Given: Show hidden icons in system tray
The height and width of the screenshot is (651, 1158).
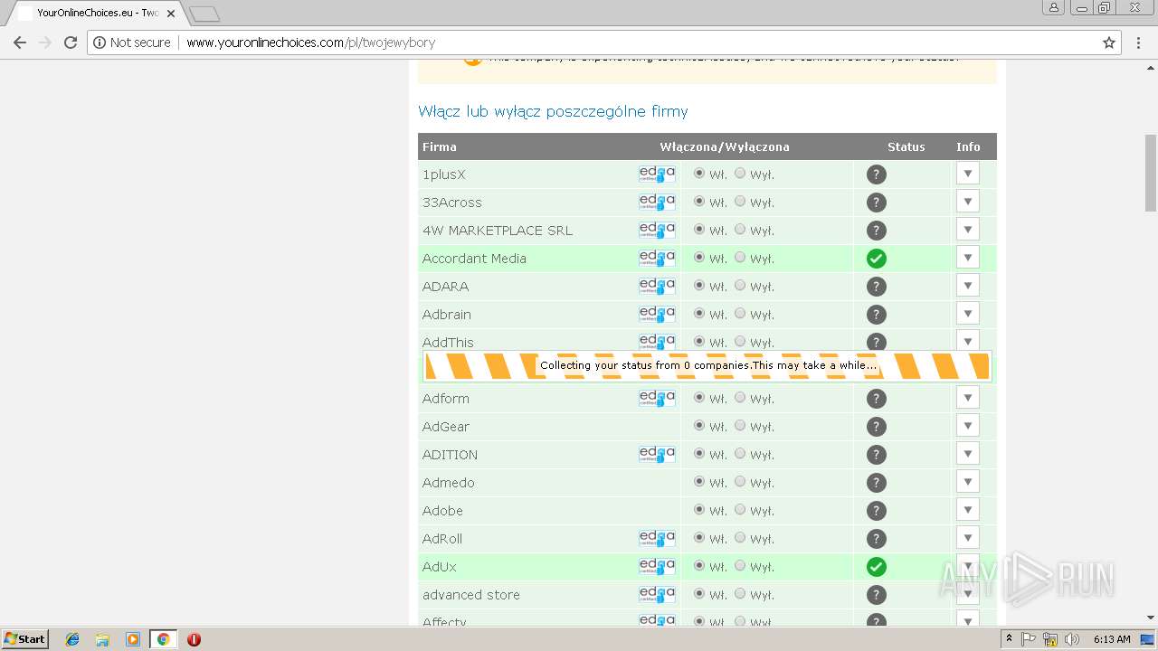Looking at the screenshot, I should 1010,639.
